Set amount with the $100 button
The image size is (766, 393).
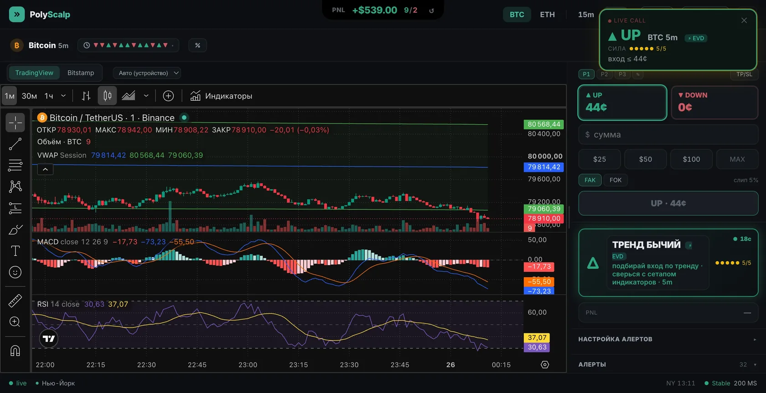691,159
